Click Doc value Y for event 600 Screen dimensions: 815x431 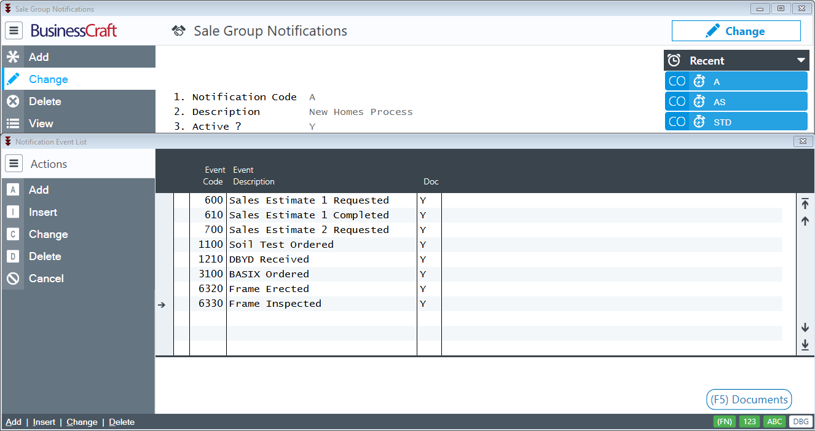click(423, 200)
